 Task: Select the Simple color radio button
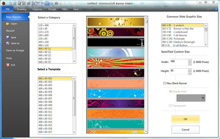coord(170,92)
